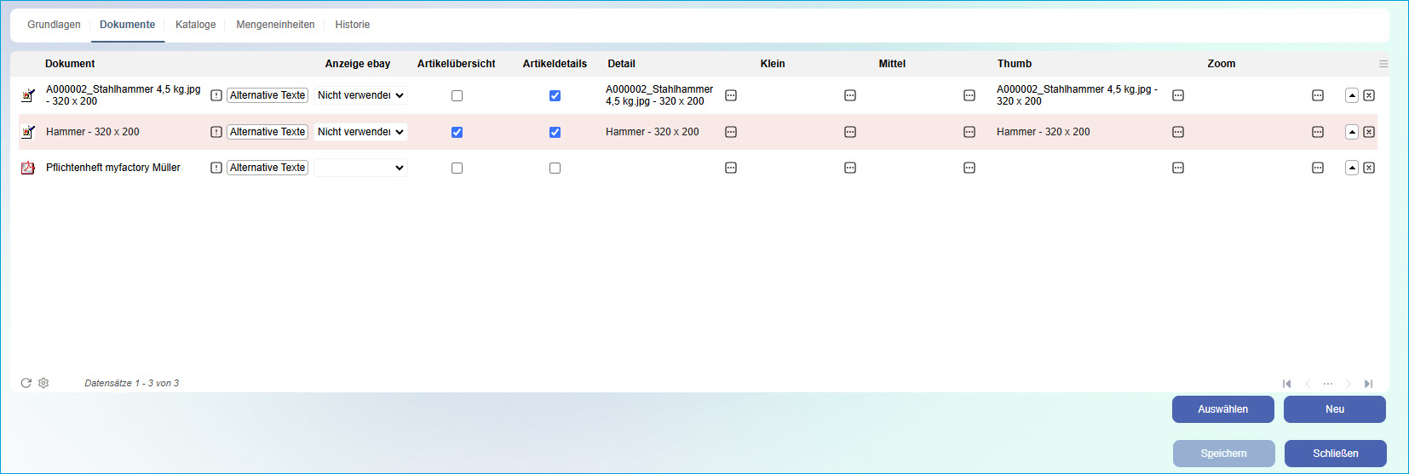Click the info icon in A000002_Stahlhammer row
Screen dimensions: 1409x474
(216, 95)
